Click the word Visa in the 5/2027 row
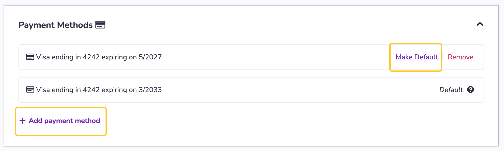This screenshot has height=151, width=504. coord(43,57)
